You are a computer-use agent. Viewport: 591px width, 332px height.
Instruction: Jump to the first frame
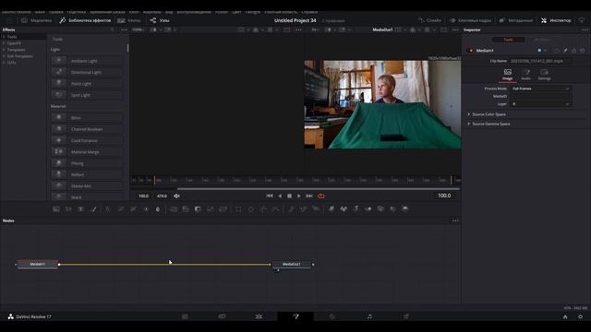pos(270,196)
